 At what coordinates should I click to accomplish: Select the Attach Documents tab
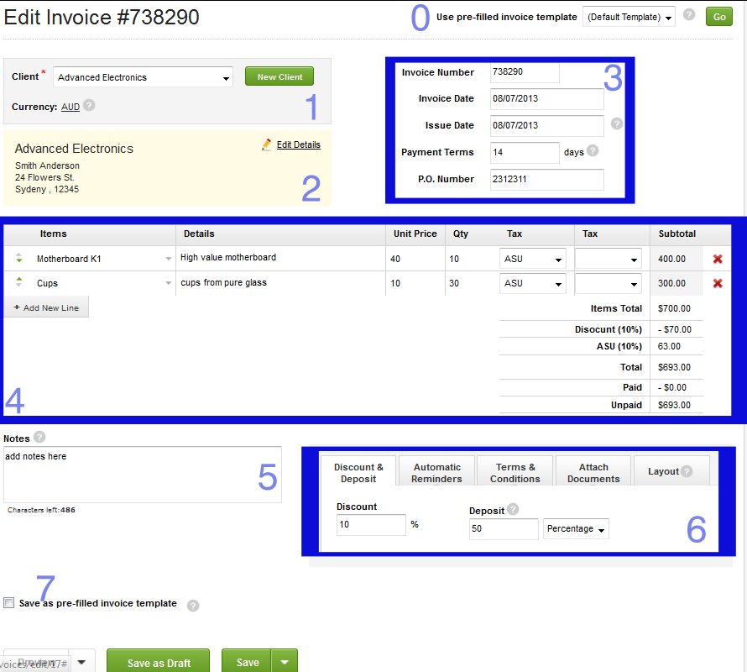pyautogui.click(x=593, y=473)
